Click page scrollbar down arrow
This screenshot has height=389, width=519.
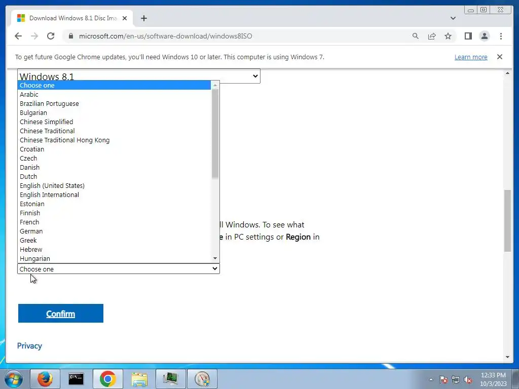[x=507, y=357]
